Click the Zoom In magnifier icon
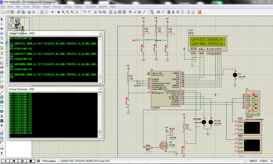This screenshot has height=164, width=273. tap(63, 12)
